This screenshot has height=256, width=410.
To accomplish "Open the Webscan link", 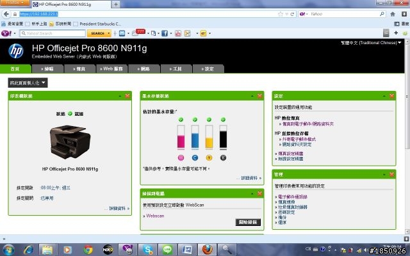I will click(x=155, y=216).
